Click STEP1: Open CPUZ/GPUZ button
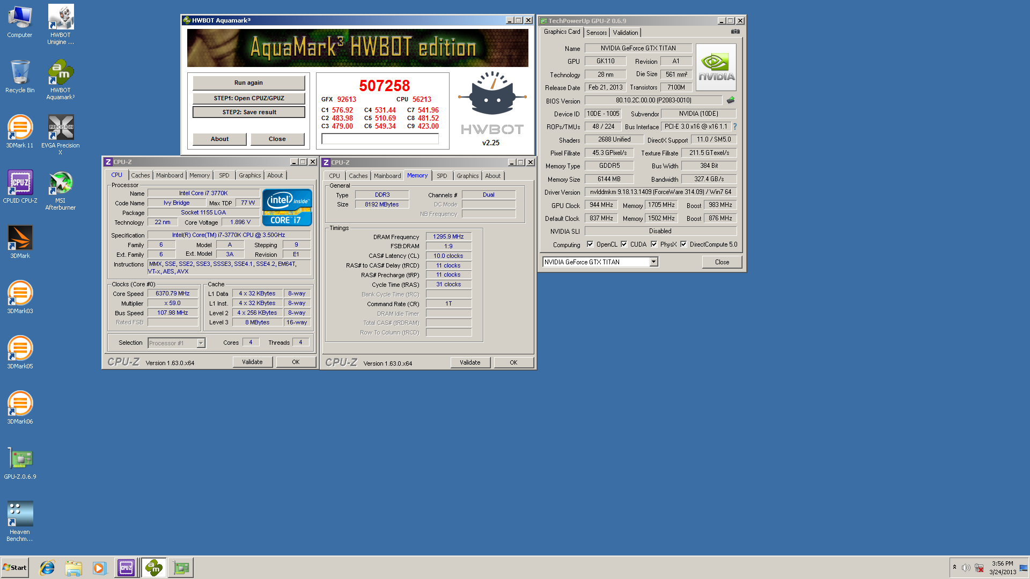1030x579 pixels. pos(249,98)
